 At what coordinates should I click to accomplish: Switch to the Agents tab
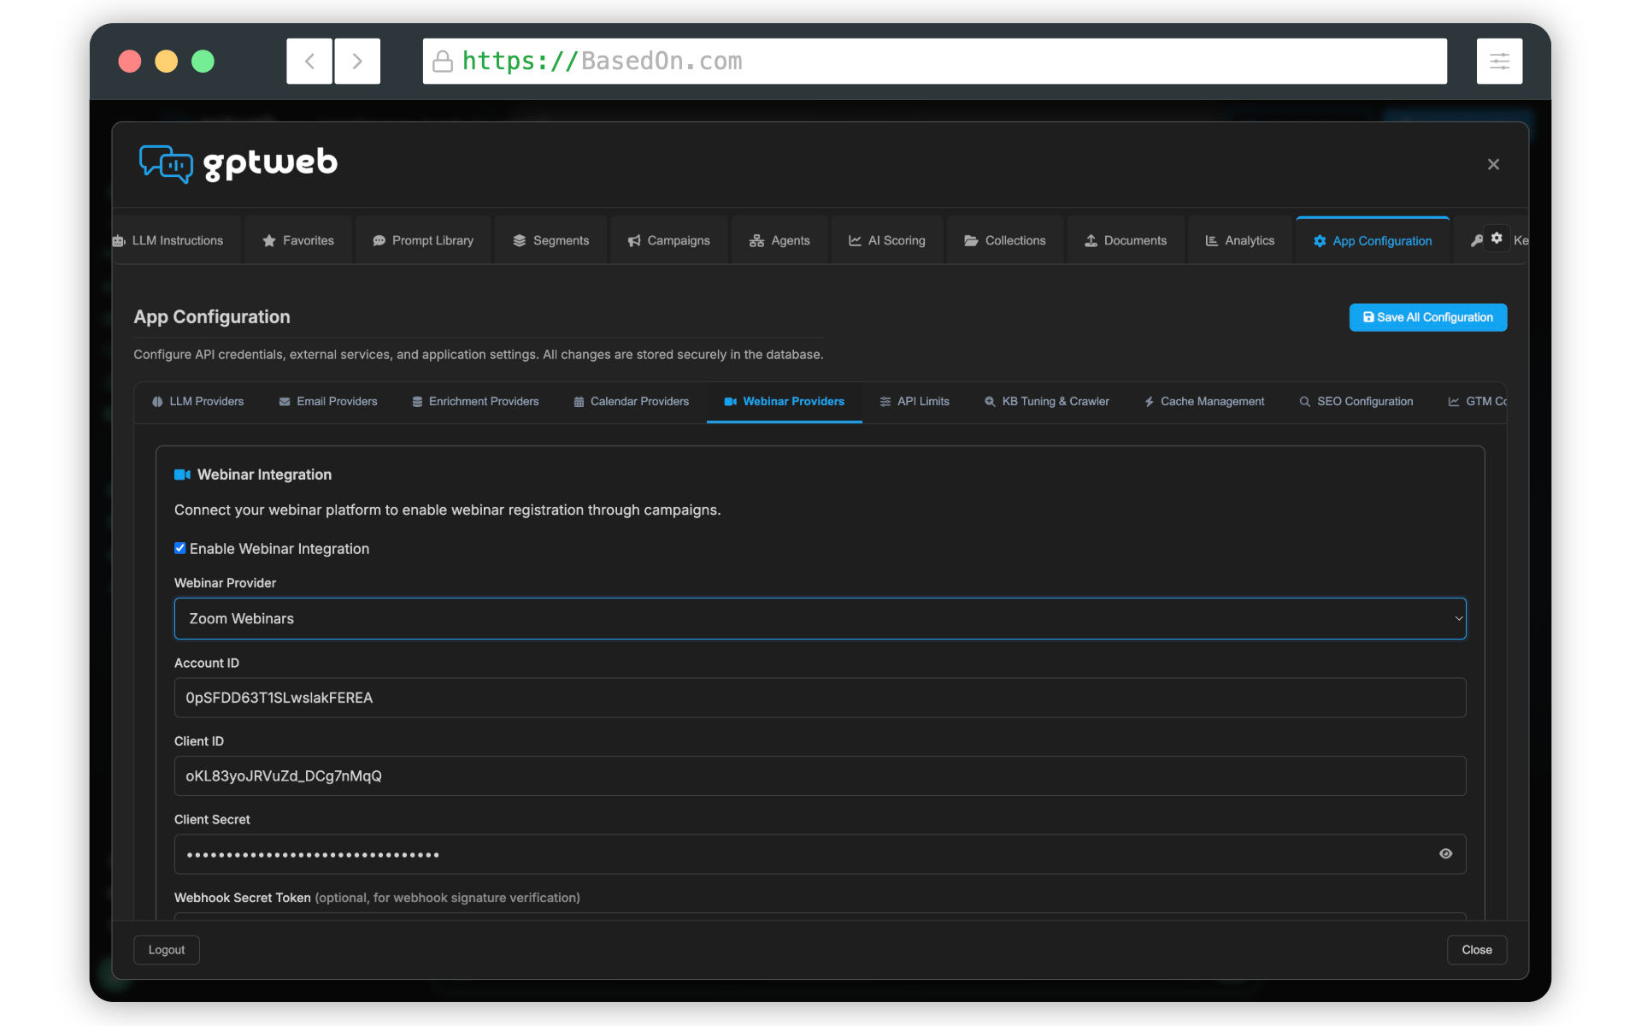[x=779, y=241]
